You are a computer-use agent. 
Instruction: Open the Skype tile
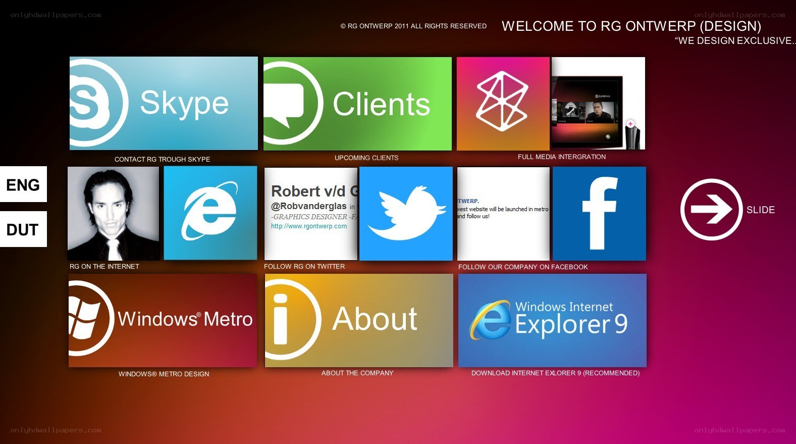164,104
